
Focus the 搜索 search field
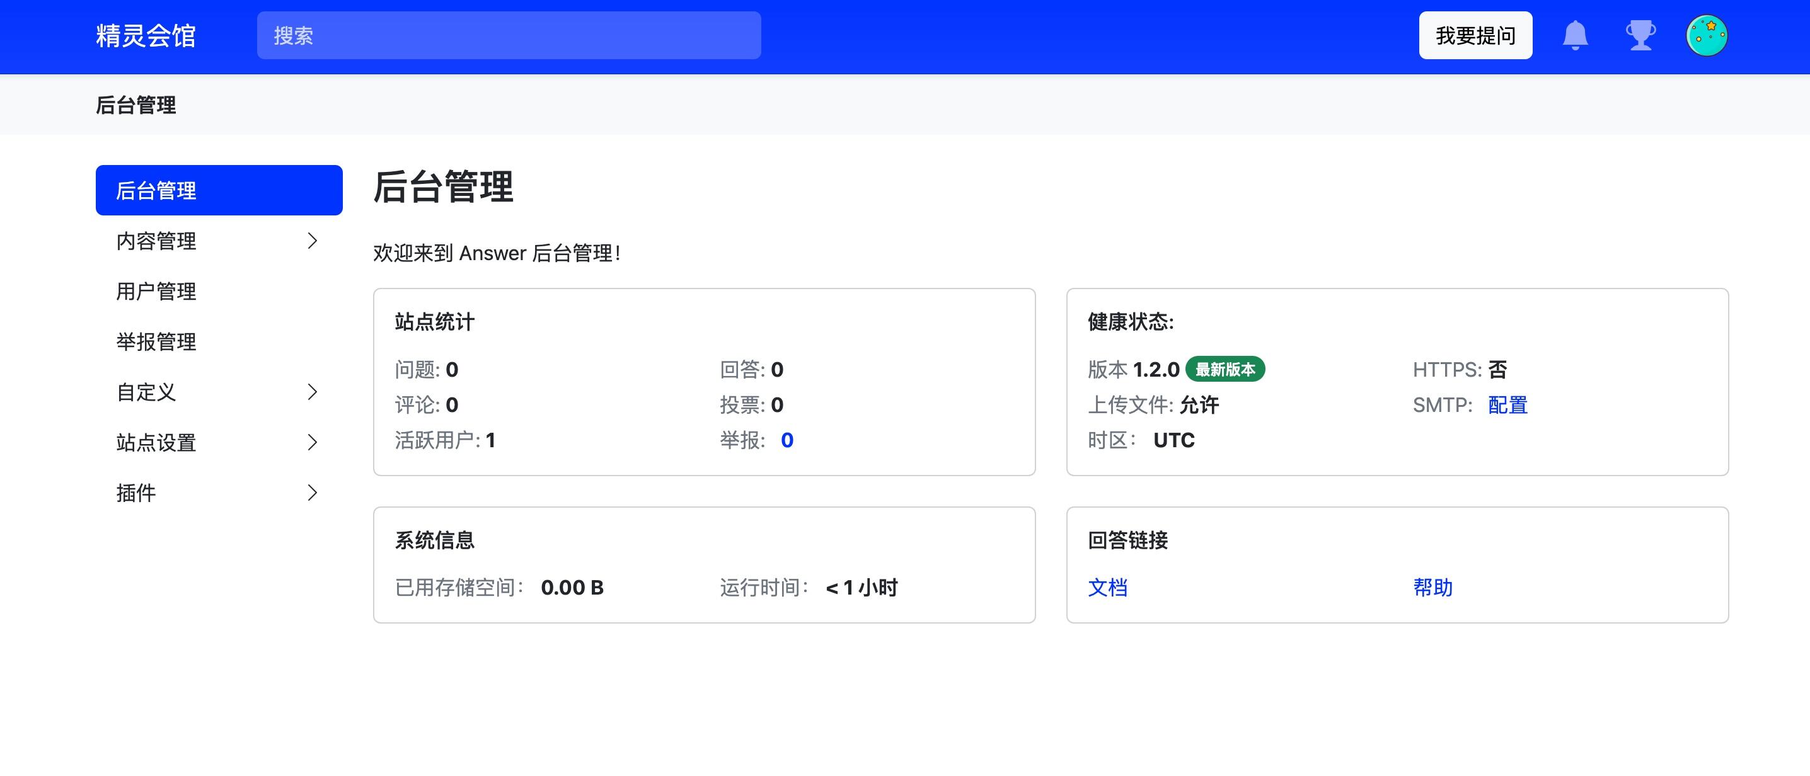pyautogui.click(x=509, y=35)
